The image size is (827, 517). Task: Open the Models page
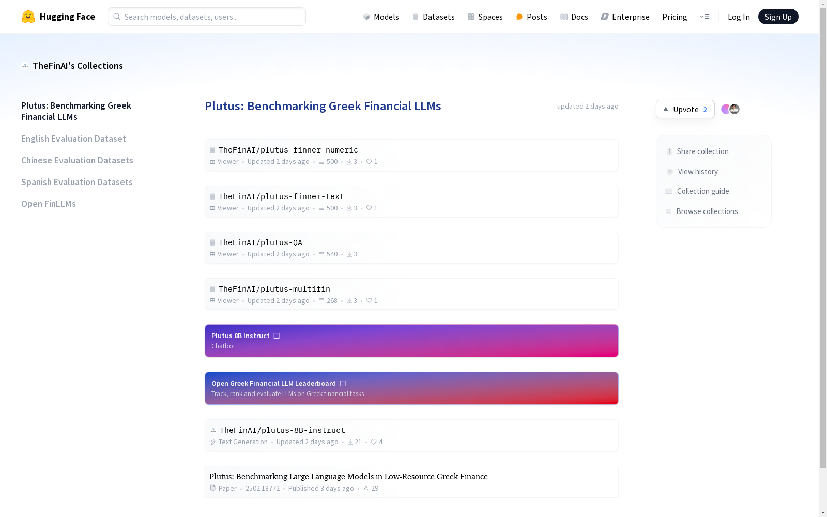pyautogui.click(x=381, y=17)
